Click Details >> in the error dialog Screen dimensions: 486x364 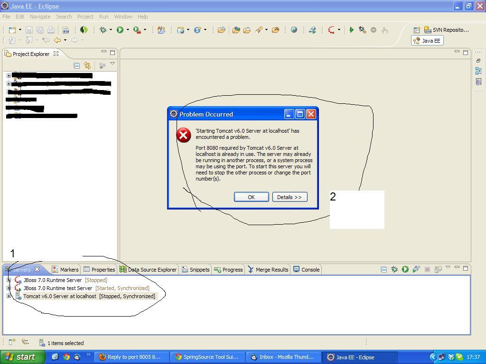coord(290,197)
